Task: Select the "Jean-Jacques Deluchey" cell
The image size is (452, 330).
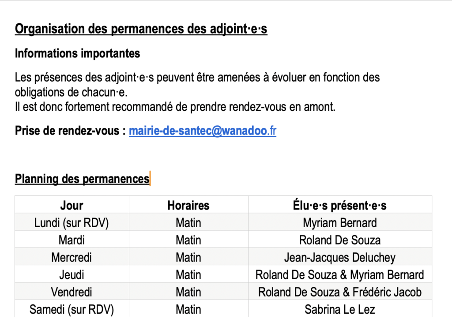Action: pos(339,257)
